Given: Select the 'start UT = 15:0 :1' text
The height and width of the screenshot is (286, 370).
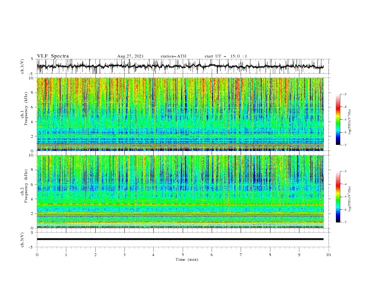Looking at the screenshot, I should point(226,56).
